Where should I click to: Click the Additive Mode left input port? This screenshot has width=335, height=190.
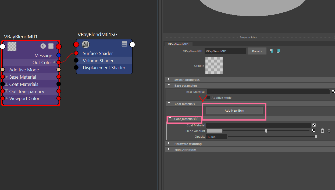point(3,70)
